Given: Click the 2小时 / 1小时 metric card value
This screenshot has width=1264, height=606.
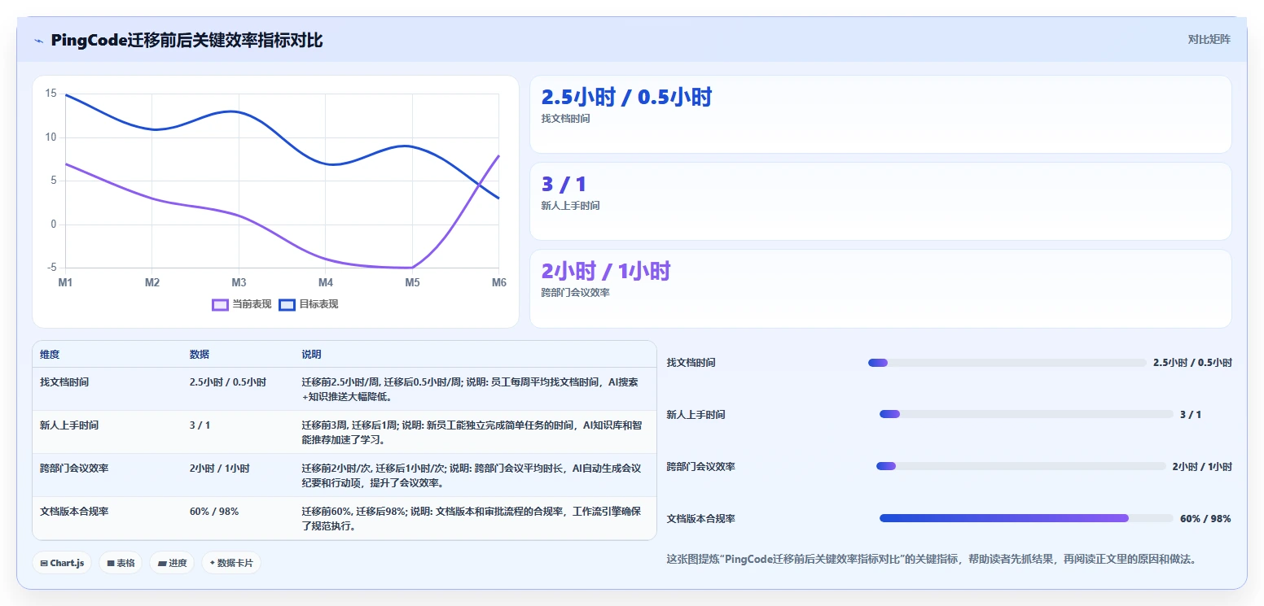Looking at the screenshot, I should (605, 272).
